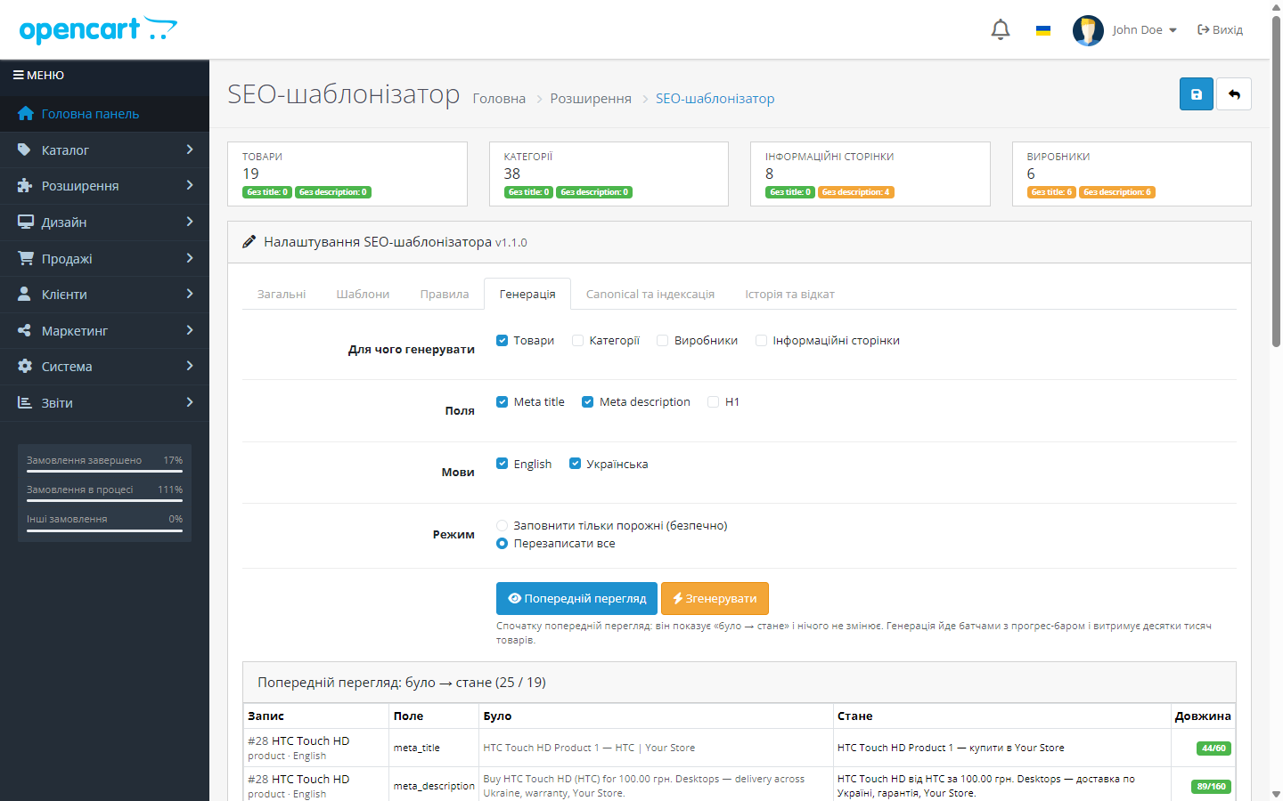This screenshot has width=1283, height=801.
Task: Select Перезаписати все radio option
Action: (503, 544)
